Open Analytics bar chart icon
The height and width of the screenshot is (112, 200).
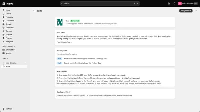click(x=3, y=42)
